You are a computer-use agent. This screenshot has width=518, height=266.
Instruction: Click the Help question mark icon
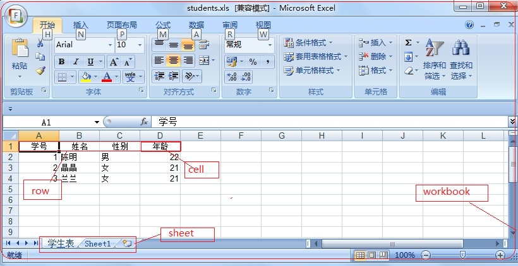(469, 25)
